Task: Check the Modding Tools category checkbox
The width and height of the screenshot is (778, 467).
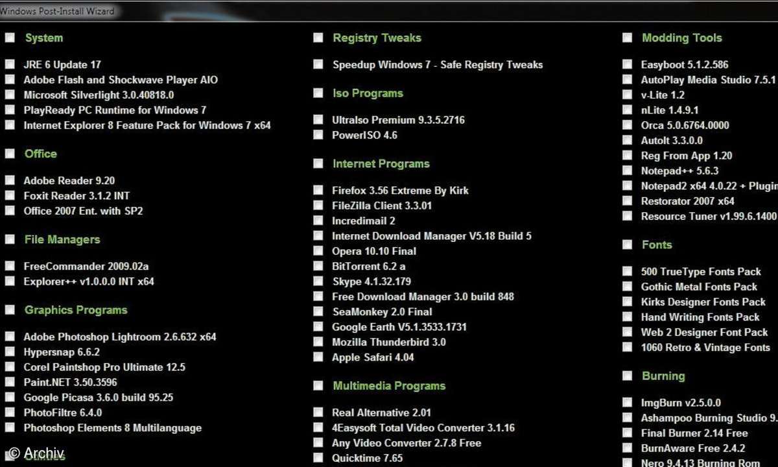Action: (x=627, y=38)
